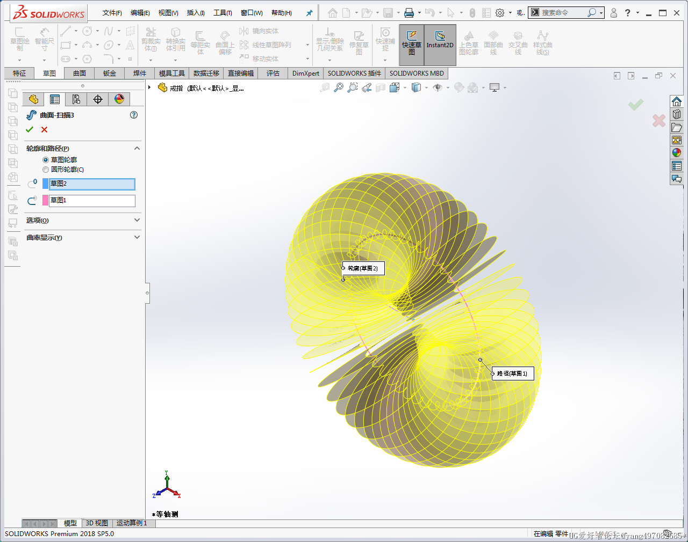Open the help dropdown arrow
The height and width of the screenshot is (542, 688).
click(638, 13)
